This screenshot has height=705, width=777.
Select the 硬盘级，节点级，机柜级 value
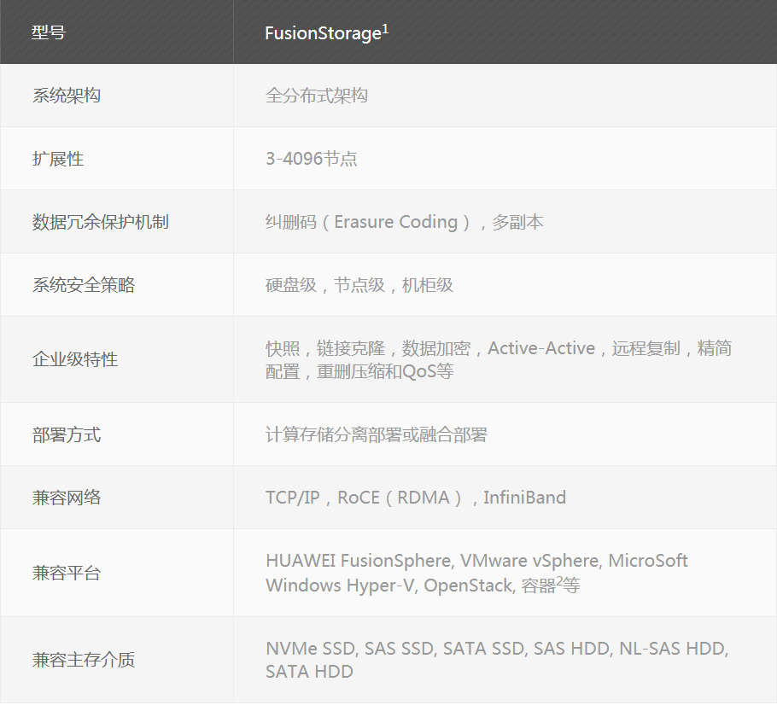click(x=359, y=285)
